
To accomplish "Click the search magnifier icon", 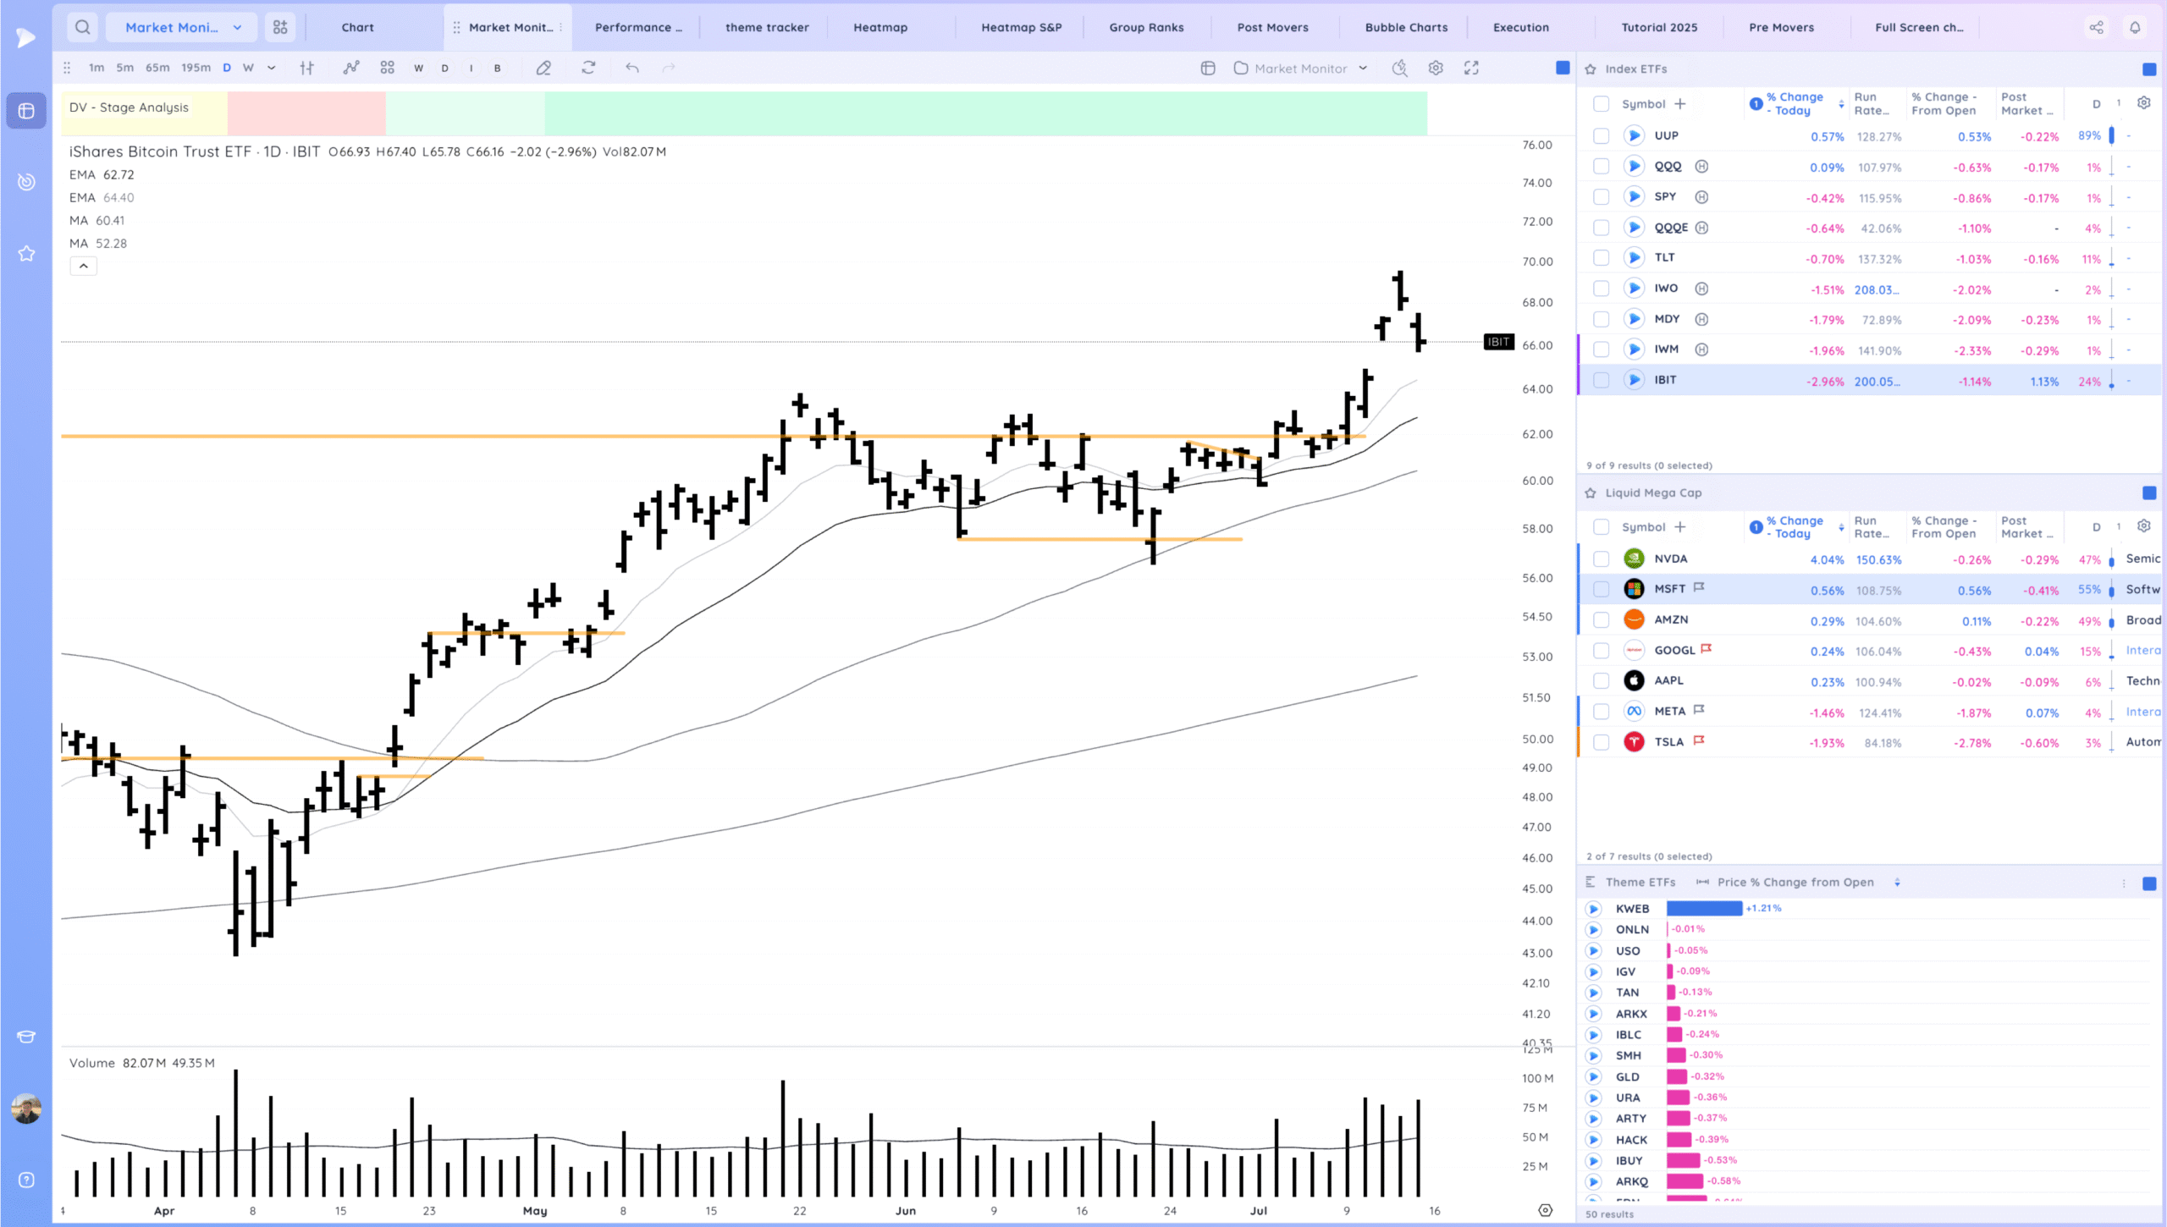I will [x=82, y=27].
